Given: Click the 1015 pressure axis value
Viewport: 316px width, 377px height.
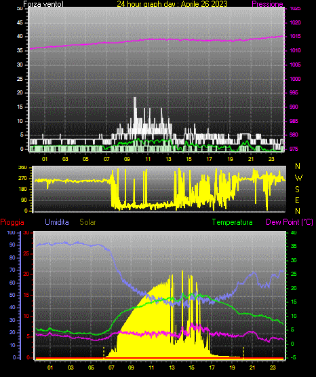Looking at the screenshot, I should point(295,36).
